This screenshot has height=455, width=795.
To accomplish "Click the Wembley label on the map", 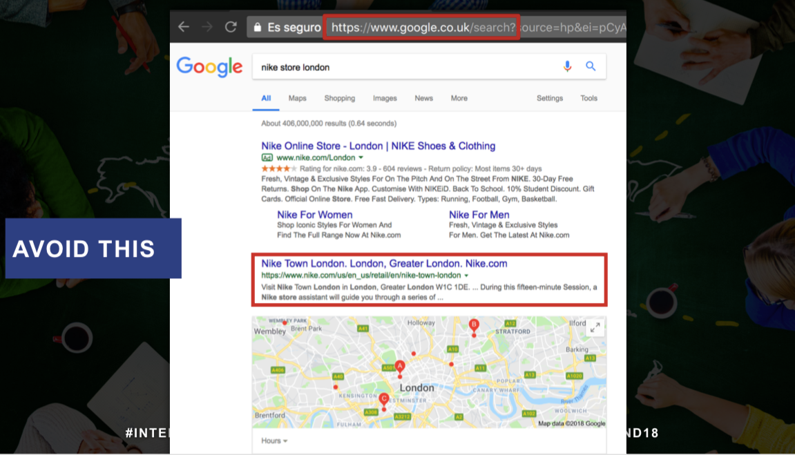I will click(270, 331).
